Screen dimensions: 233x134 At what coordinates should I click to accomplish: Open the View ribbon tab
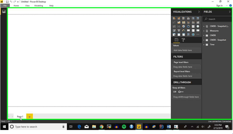(27, 6)
